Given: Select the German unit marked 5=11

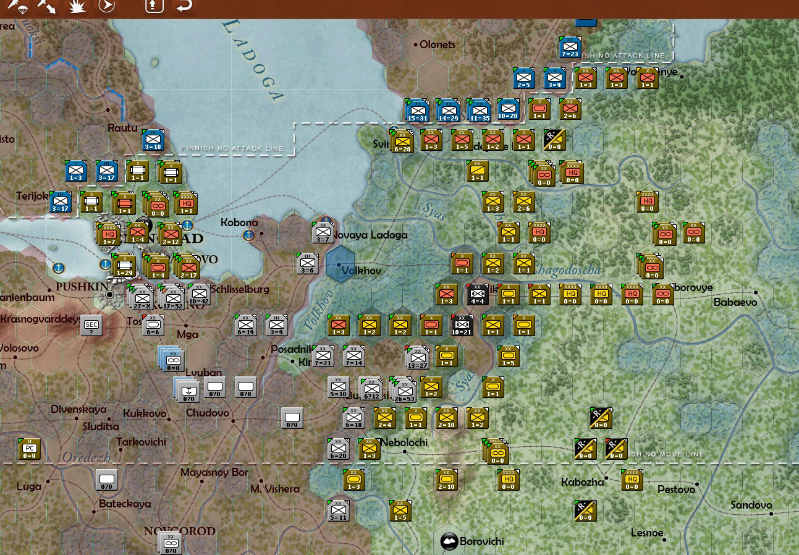Looking at the screenshot, I should [x=339, y=511].
